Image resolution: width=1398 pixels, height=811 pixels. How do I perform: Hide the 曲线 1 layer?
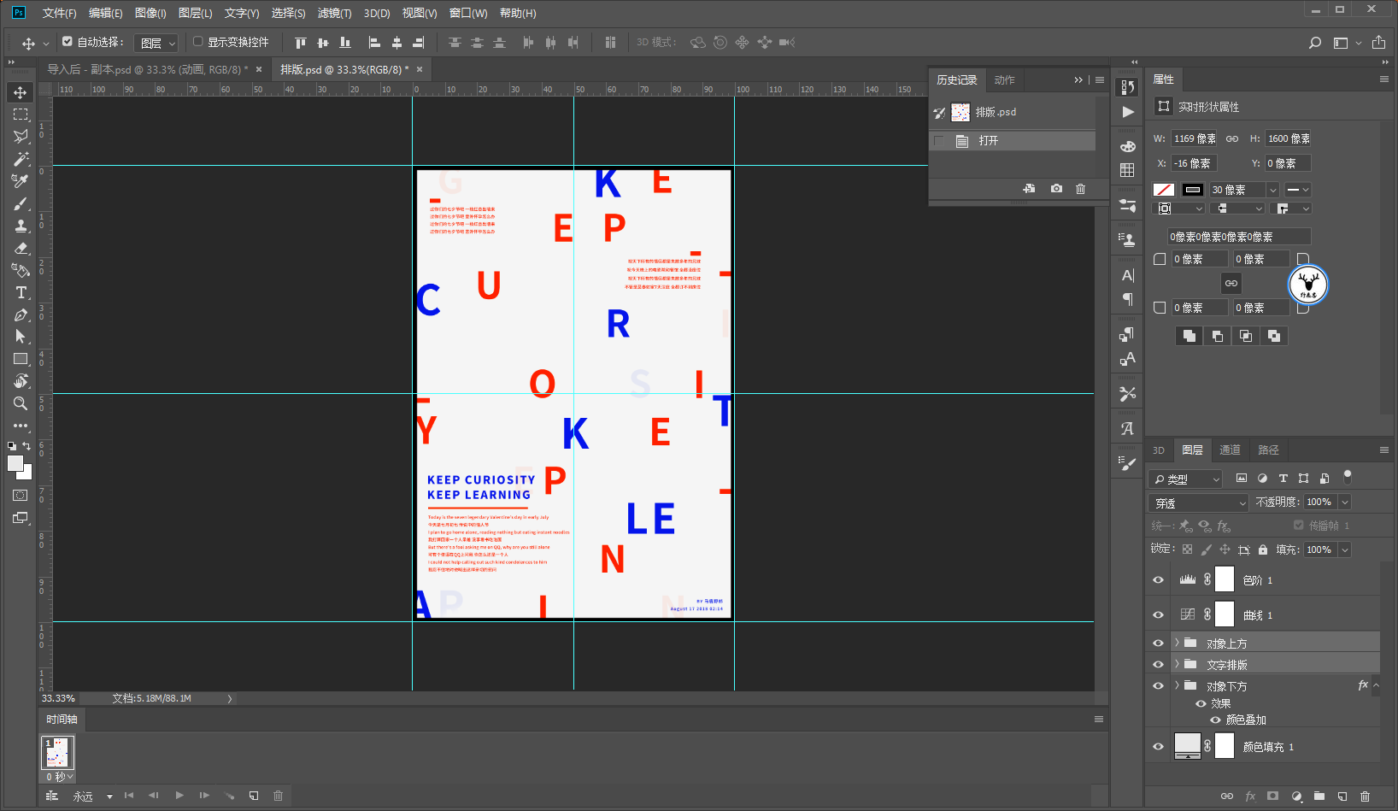1158,615
